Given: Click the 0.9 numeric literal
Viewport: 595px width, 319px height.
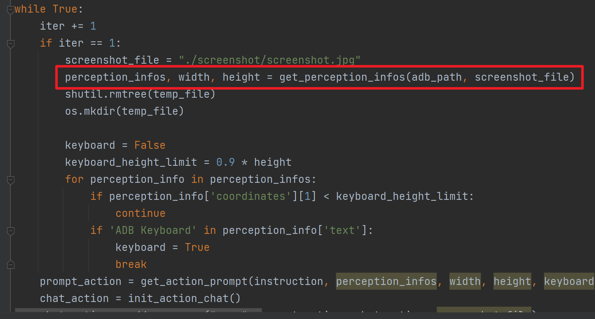Looking at the screenshot, I should [x=226, y=162].
